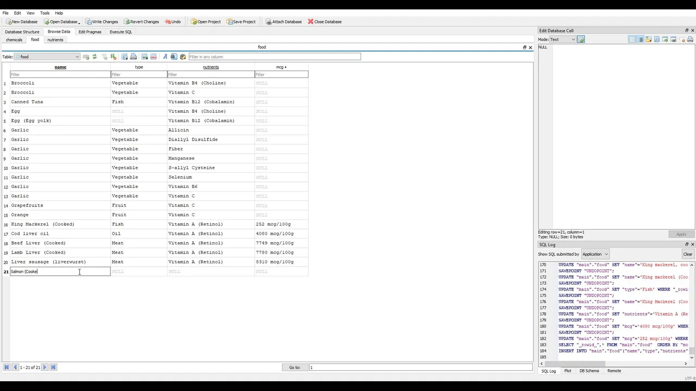Click the print table data icon
Viewport: 696px width, 391px height.
coord(133,56)
